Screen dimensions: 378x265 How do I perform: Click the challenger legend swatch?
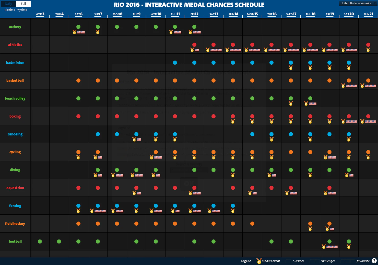tap(314, 261)
